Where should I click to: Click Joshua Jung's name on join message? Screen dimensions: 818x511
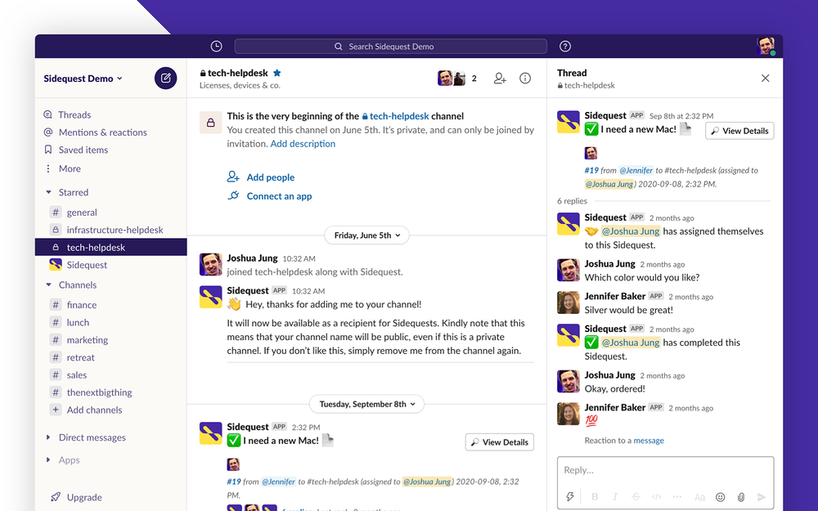pyautogui.click(x=252, y=258)
